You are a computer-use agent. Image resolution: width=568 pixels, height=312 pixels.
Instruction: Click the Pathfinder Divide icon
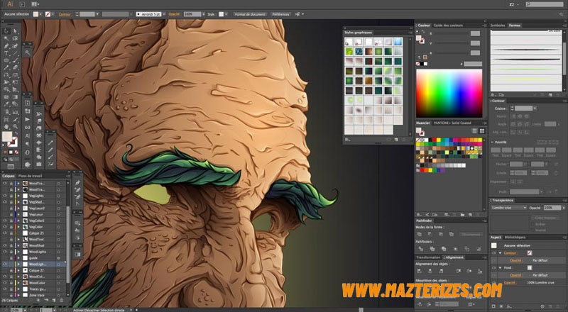tap(420, 249)
